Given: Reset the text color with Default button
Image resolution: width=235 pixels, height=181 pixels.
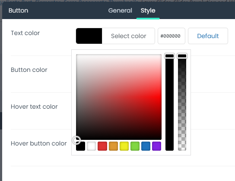Looking at the screenshot, I should tap(208, 36).
